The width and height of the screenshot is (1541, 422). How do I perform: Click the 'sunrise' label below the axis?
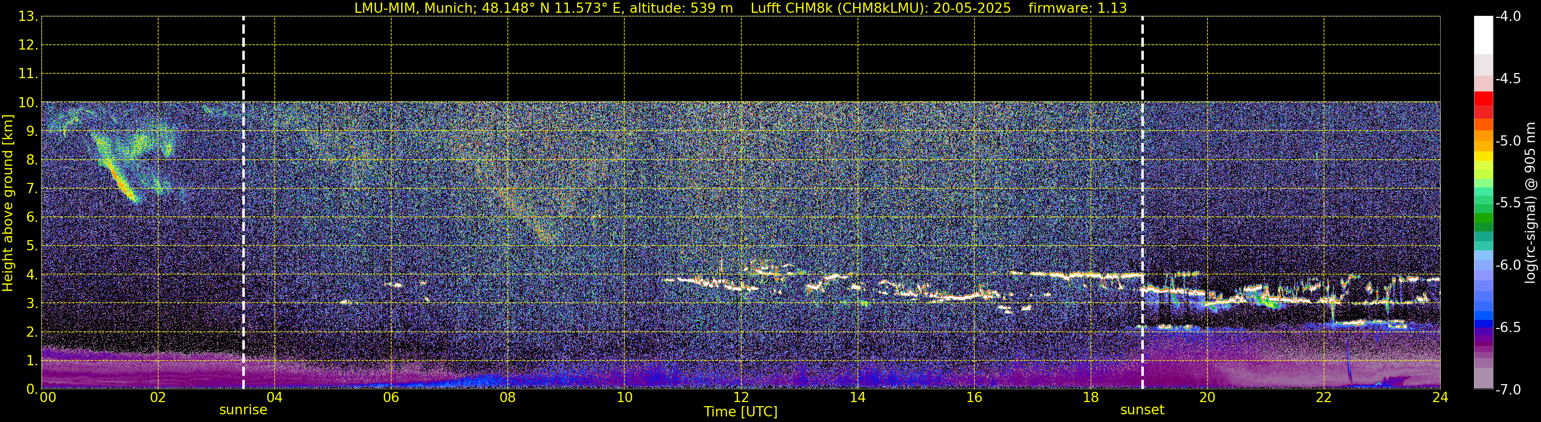point(243,410)
